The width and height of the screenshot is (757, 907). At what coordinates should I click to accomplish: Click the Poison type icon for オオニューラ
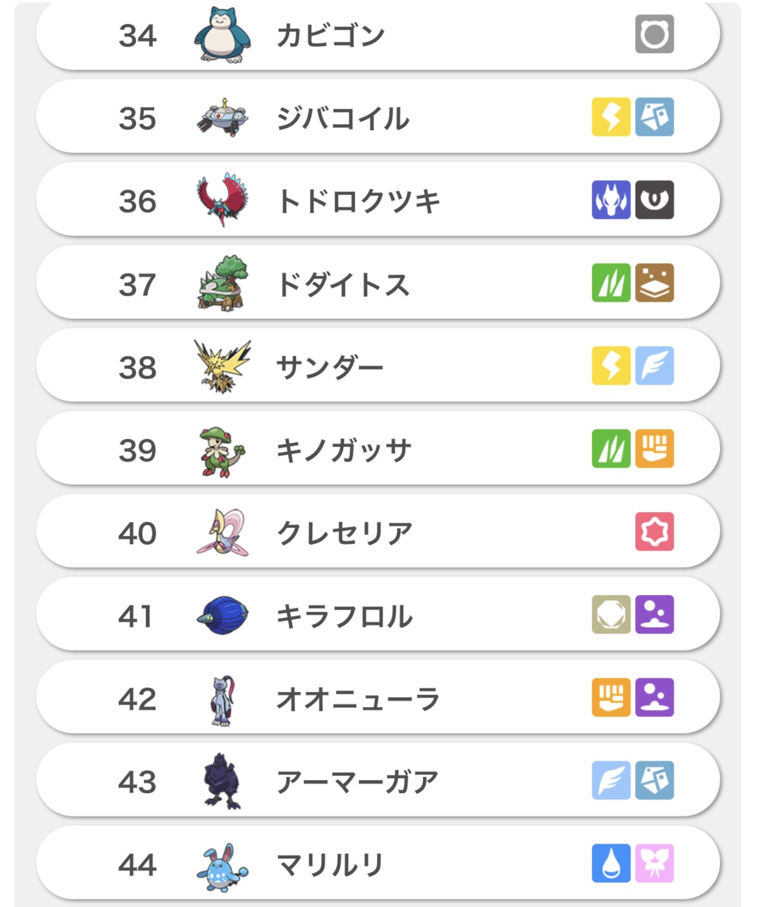654,697
